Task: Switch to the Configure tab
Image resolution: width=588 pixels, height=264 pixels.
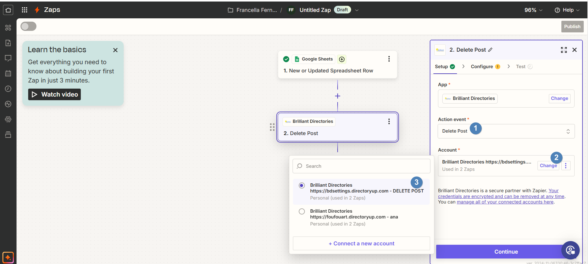Action: point(485,67)
